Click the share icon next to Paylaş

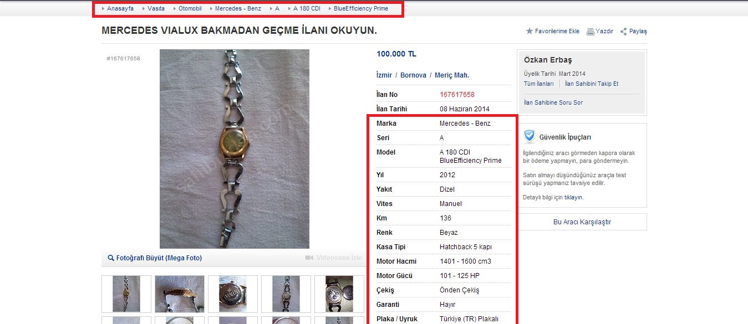tap(624, 32)
